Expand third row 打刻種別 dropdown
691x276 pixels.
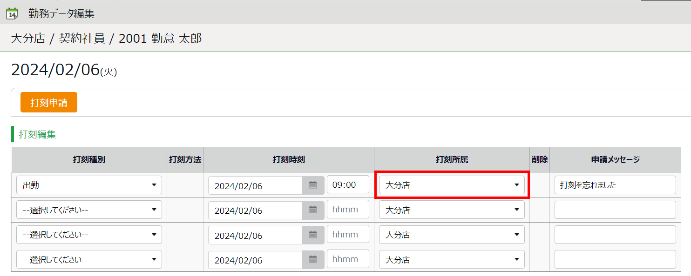coord(89,235)
